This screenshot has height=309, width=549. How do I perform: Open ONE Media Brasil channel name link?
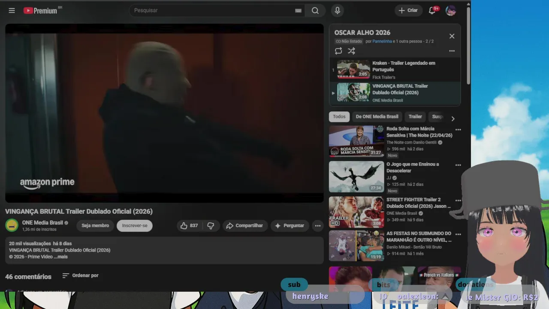click(42, 223)
